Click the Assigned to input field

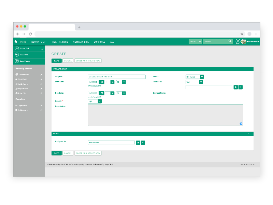(x=111, y=142)
